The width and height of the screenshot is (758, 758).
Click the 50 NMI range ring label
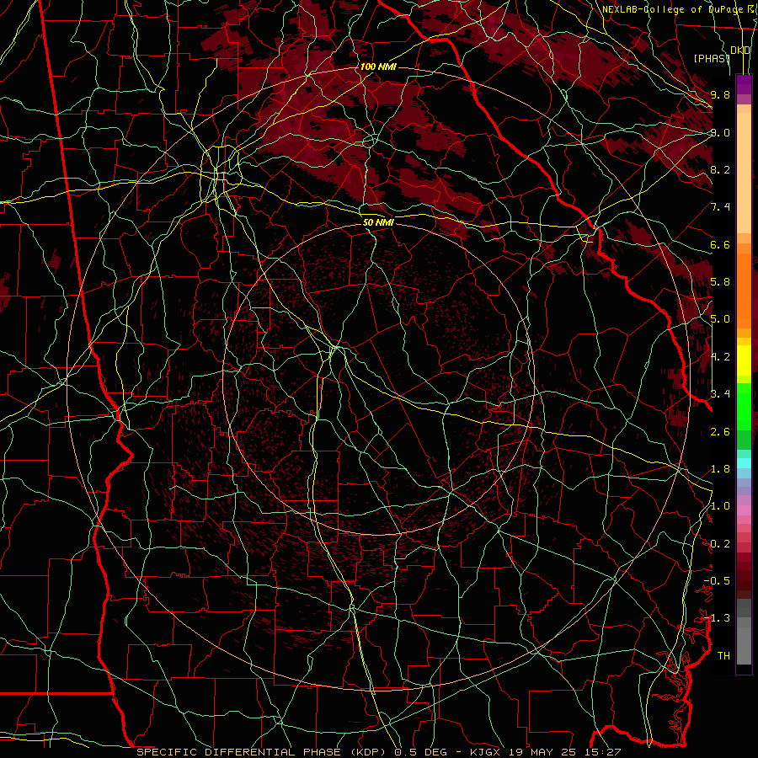(x=378, y=222)
